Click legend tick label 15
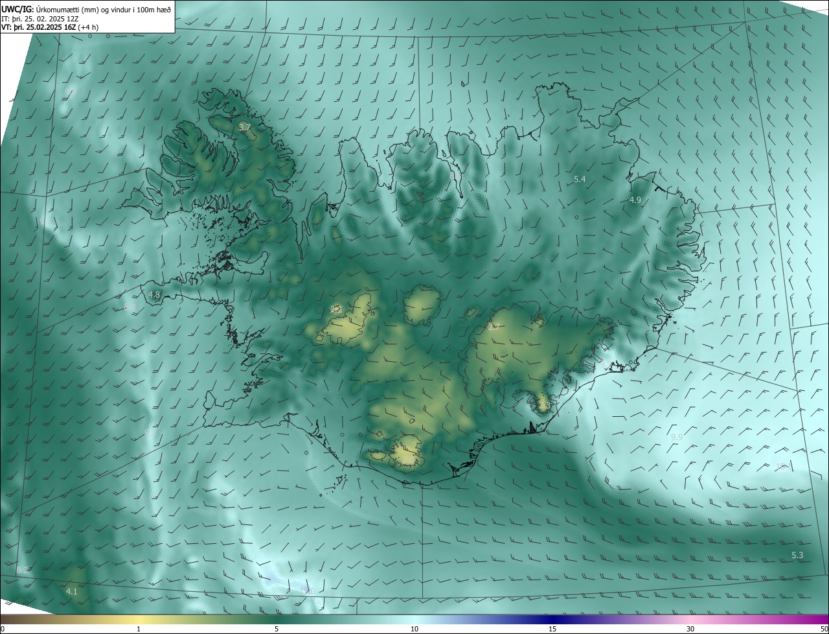 tap(552, 629)
